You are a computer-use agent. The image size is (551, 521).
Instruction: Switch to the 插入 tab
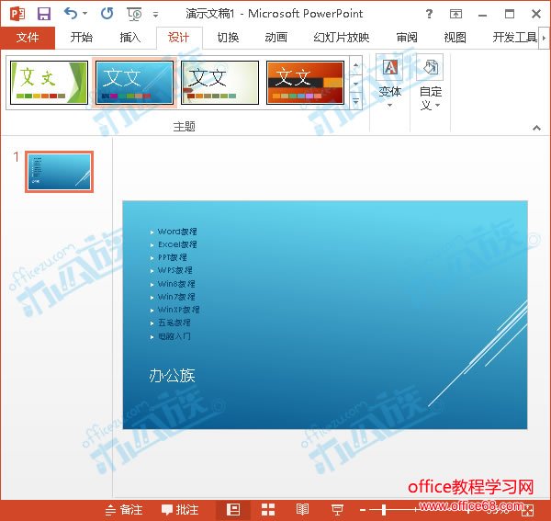point(130,38)
